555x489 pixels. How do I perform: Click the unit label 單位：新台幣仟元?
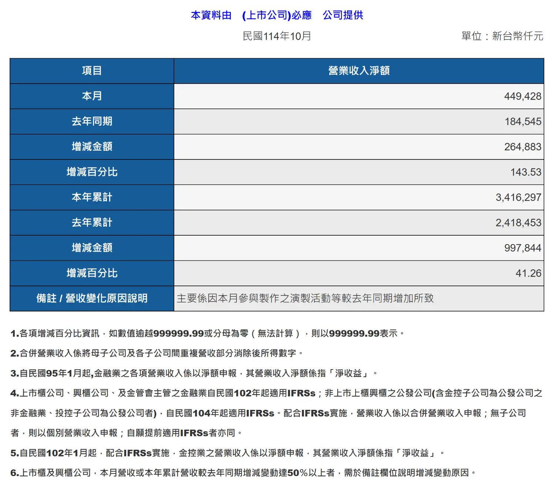click(x=502, y=36)
